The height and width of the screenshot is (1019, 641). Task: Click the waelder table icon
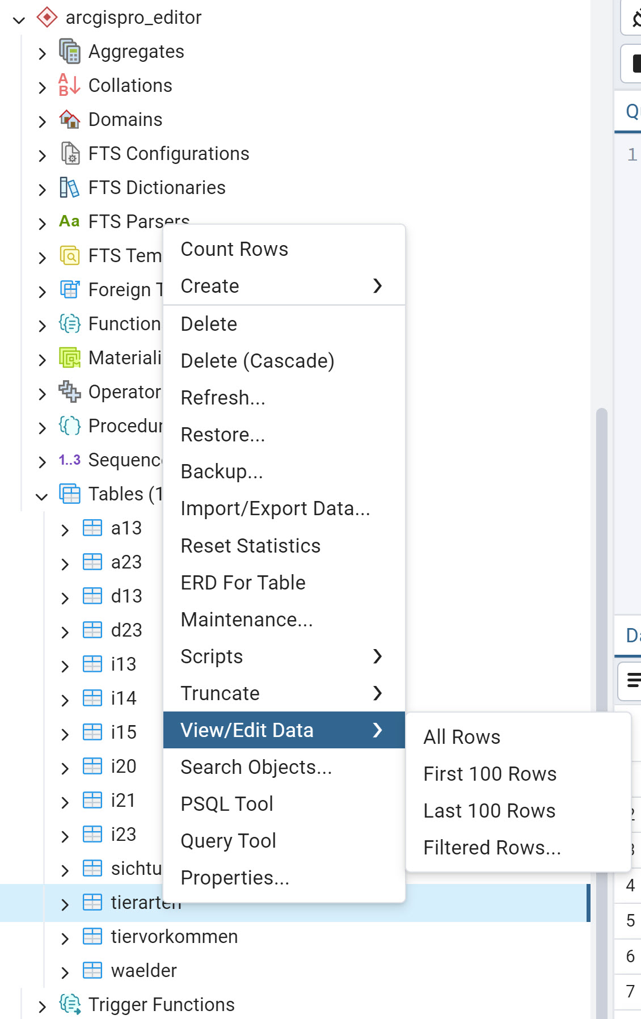[92, 971]
